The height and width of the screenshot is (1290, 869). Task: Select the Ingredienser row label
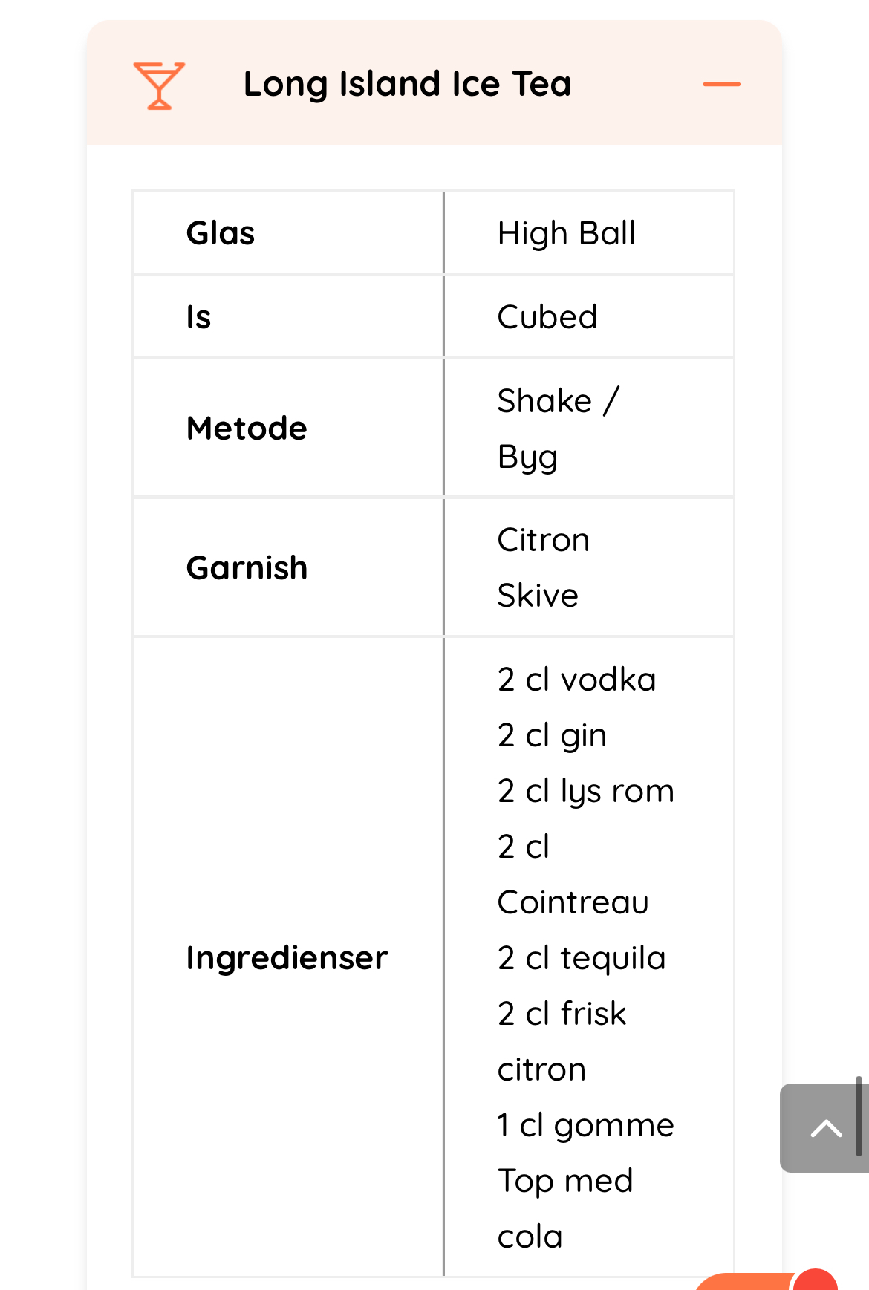[x=287, y=958]
